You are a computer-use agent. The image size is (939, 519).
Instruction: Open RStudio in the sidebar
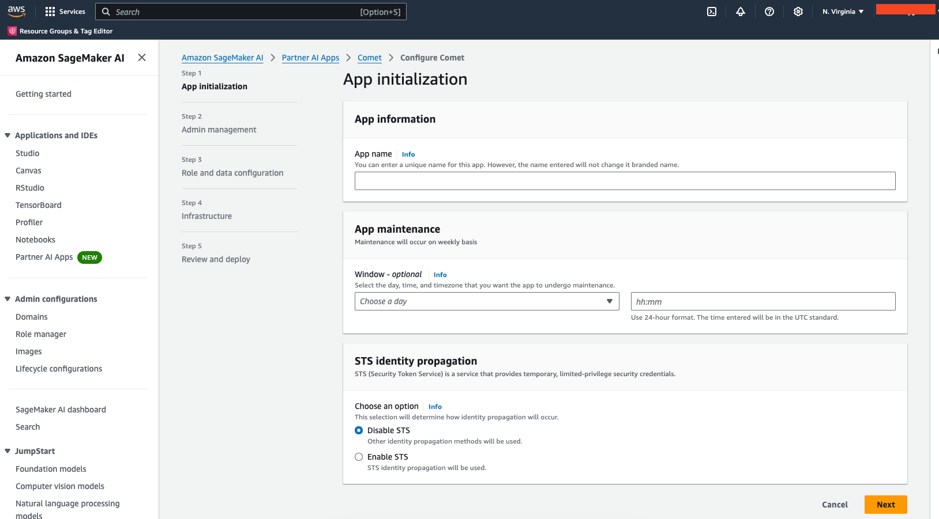(x=30, y=188)
